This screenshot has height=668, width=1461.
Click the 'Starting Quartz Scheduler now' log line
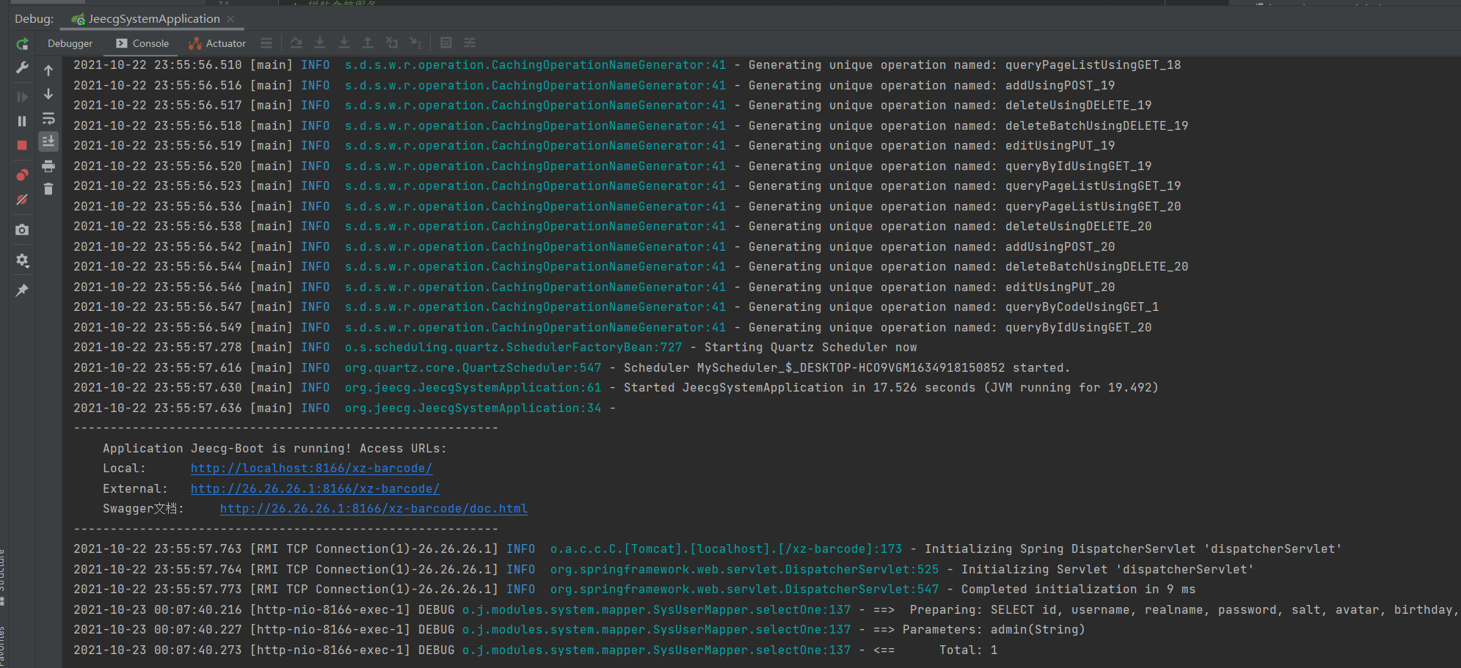coord(495,348)
